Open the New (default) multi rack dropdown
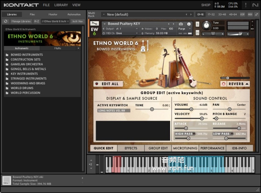This screenshot has height=193, width=261. coord(103,14)
